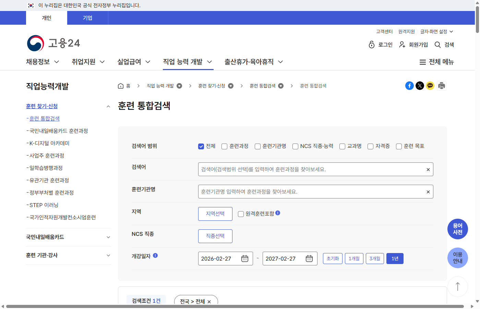Share the page via X icon

[420, 85]
